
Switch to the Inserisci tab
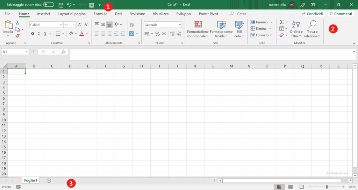44,14
